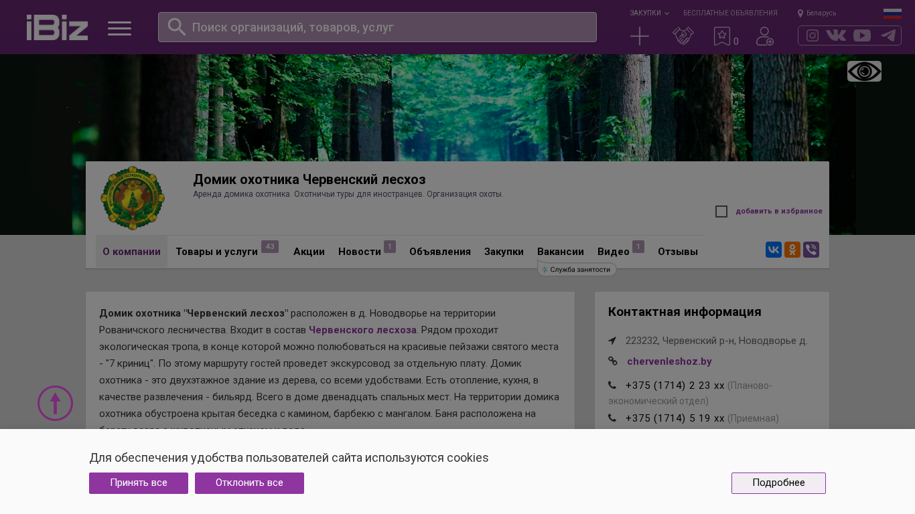Open the favorites bookmark star icon
The image size is (915, 514).
(x=722, y=36)
